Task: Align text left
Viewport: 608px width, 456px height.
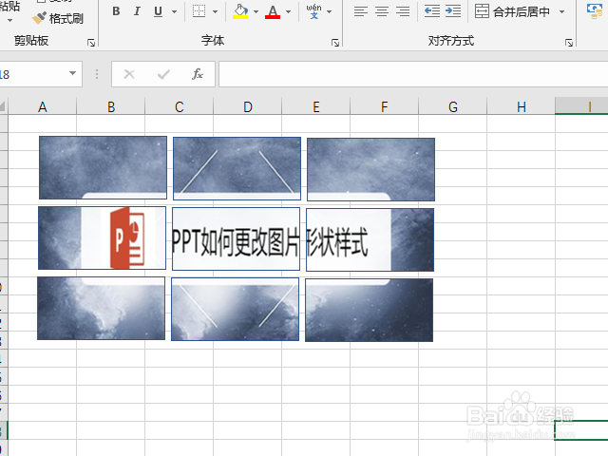Action: [361, 11]
